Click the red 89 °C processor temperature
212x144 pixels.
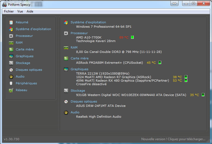[124, 37]
